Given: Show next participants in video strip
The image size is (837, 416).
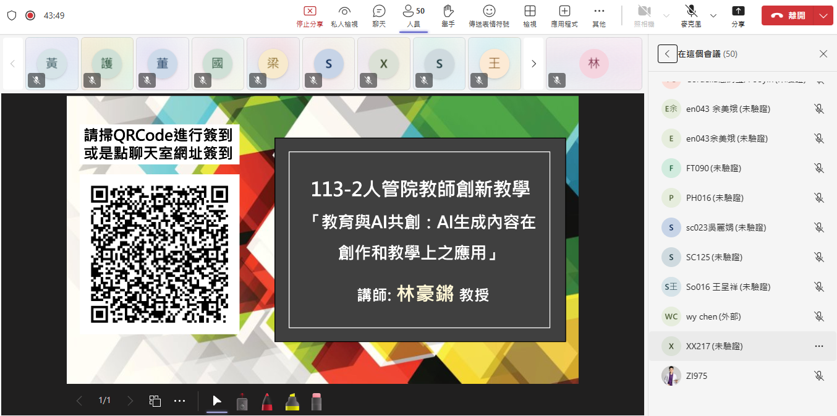Looking at the screenshot, I should pos(533,63).
